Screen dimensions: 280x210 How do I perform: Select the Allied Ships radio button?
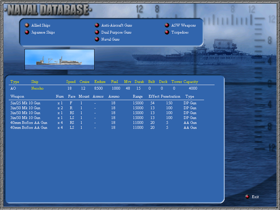pyautogui.click(x=27, y=25)
